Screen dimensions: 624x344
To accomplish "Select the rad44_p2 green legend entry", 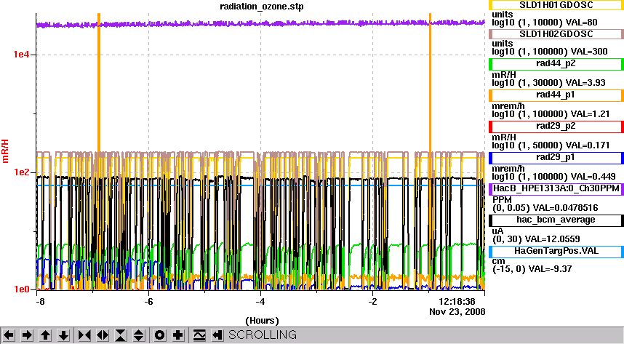I will coord(556,64).
